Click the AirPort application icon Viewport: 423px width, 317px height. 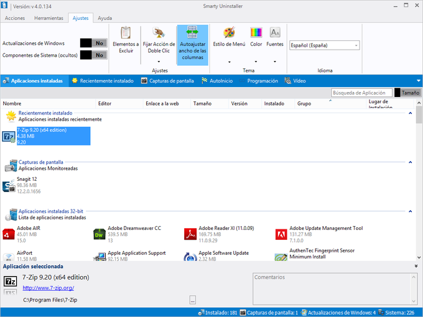click(9, 257)
